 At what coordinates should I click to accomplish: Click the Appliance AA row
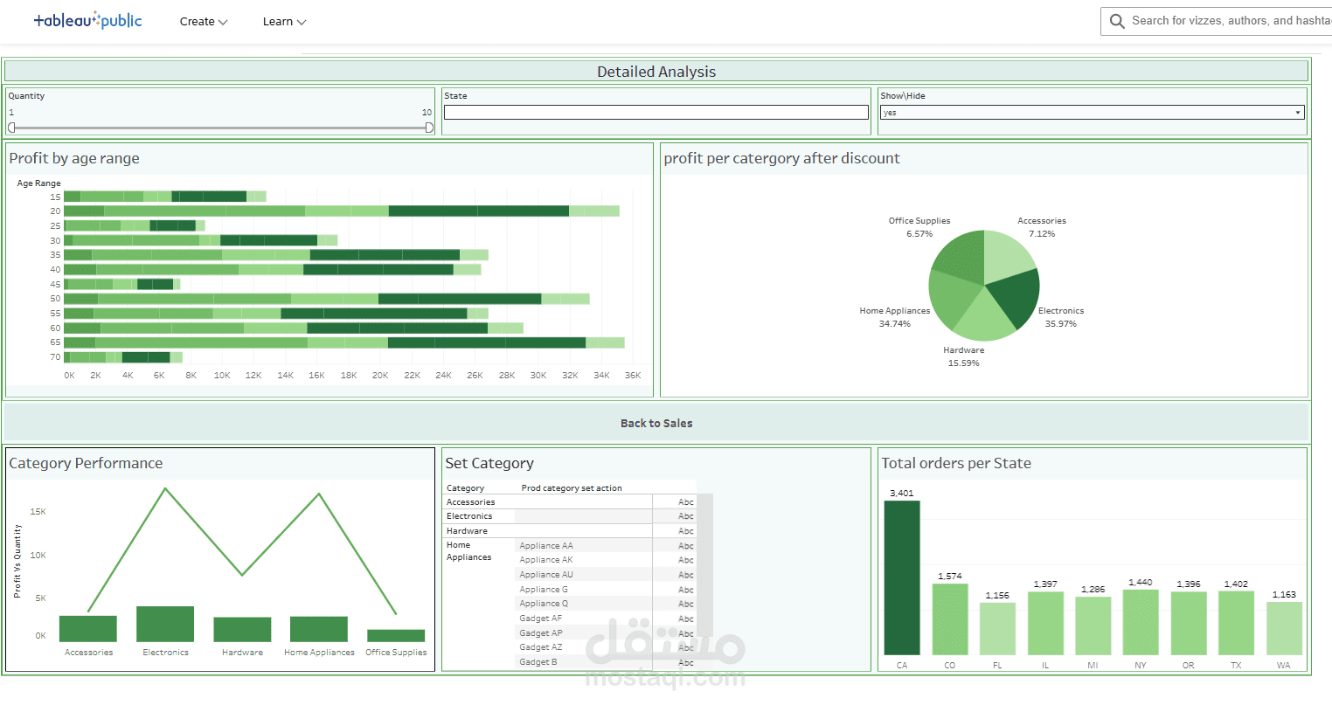pos(546,546)
